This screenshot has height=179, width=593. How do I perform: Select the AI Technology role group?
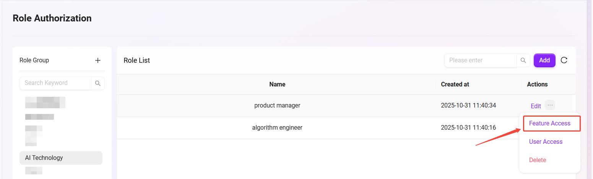pyautogui.click(x=61, y=158)
